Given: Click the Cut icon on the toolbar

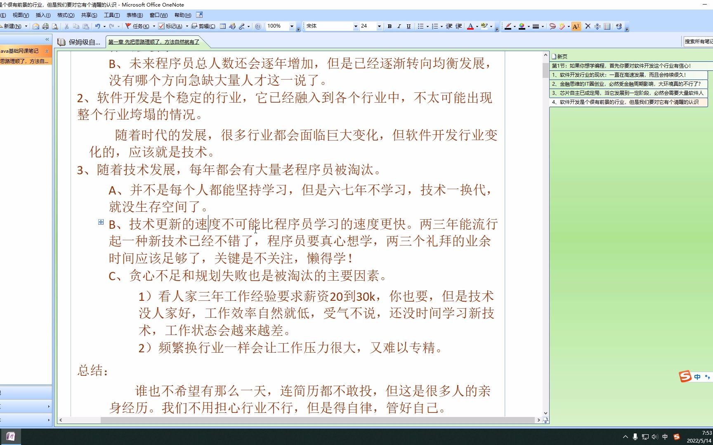Looking at the screenshot, I should click(x=66, y=26).
